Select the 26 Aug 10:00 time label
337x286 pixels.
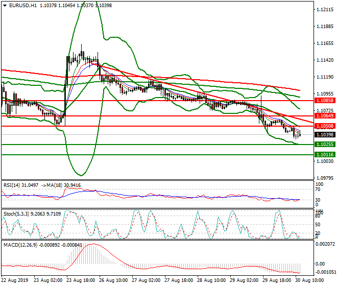(113, 281)
